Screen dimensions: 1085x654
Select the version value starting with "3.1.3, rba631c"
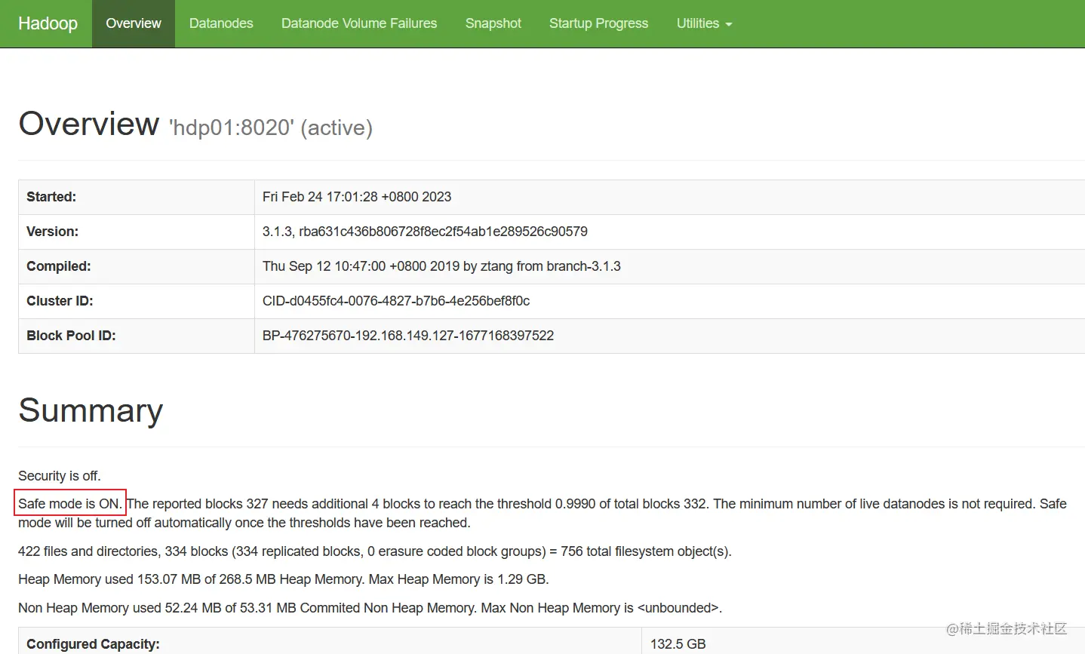pyautogui.click(x=425, y=232)
